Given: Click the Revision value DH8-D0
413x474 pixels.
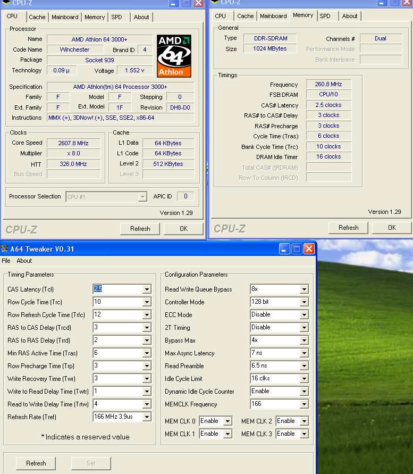Looking at the screenshot, I should 180,107.
